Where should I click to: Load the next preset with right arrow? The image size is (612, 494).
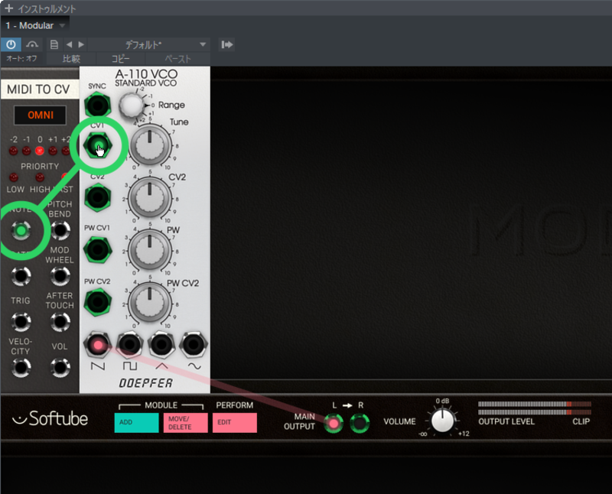click(81, 44)
